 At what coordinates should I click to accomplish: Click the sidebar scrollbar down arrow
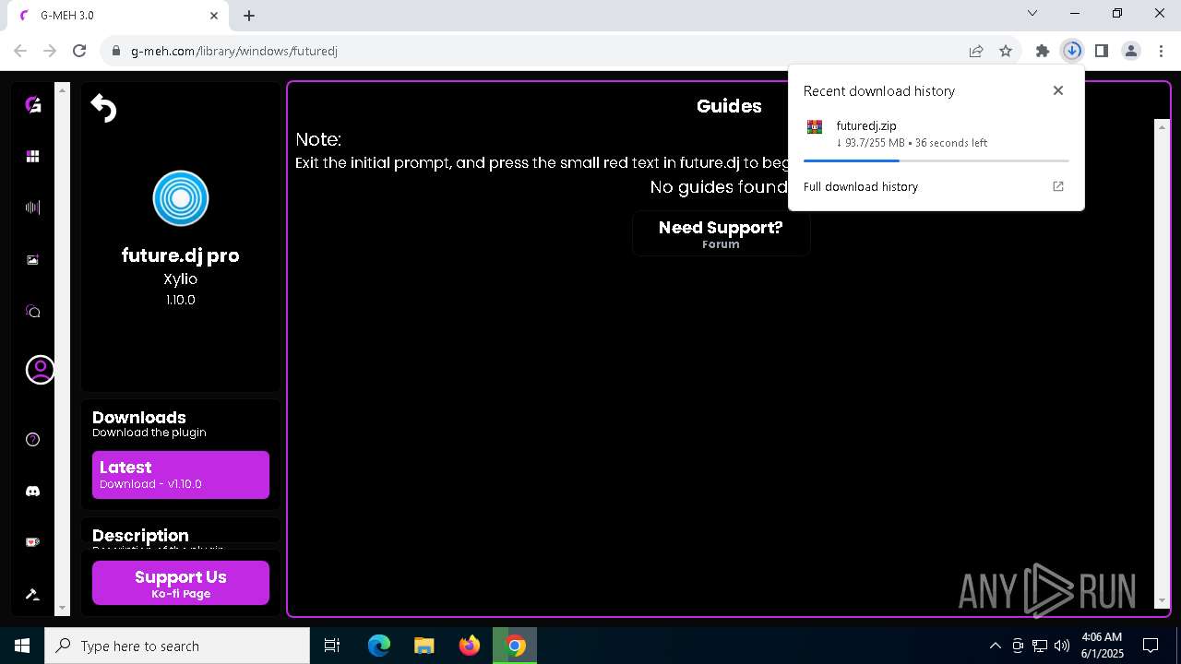point(63,609)
